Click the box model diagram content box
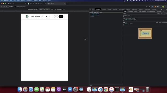Screen dimensions: 167x93 [145, 34]
